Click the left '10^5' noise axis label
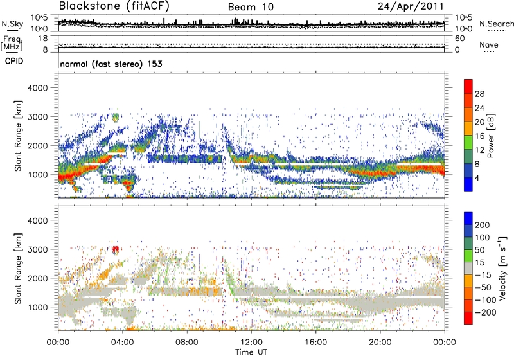514x356 pixels. tap(39, 18)
